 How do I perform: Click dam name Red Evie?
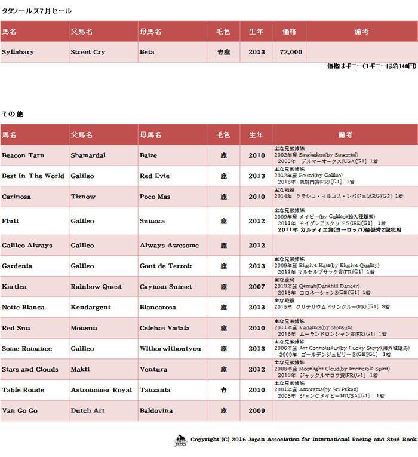[155, 176]
